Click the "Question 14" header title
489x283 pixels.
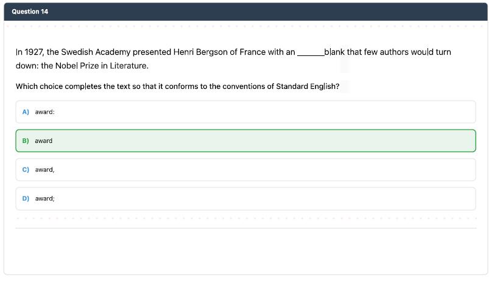click(x=30, y=12)
